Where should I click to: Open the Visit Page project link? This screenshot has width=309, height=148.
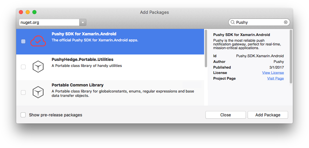(276, 78)
